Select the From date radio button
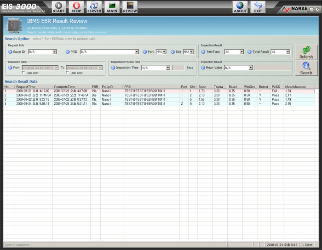Screen dimensions: 322x250 10,68
